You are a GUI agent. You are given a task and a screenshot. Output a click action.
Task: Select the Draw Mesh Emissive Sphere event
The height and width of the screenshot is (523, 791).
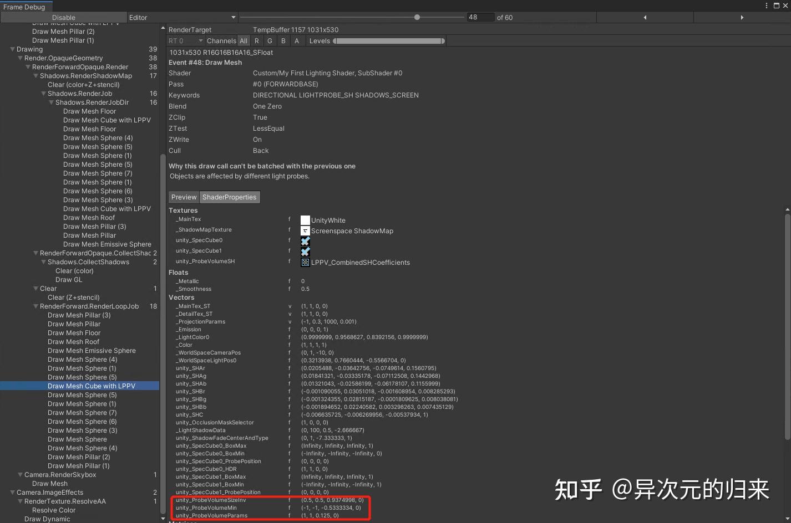point(92,350)
